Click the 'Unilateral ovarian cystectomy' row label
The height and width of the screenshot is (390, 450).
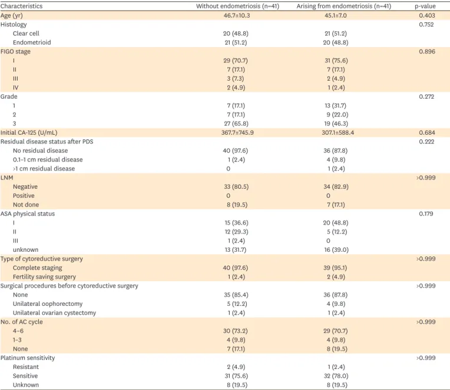click(x=54, y=313)
